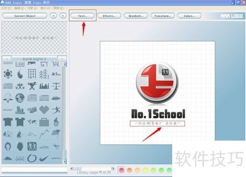246x177 pixels.
Task: Choose the globe icon
Action: point(20,98)
